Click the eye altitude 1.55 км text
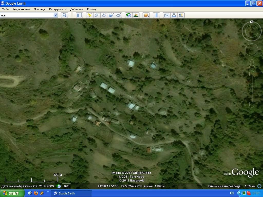This screenshot has height=197, width=263. (250, 186)
